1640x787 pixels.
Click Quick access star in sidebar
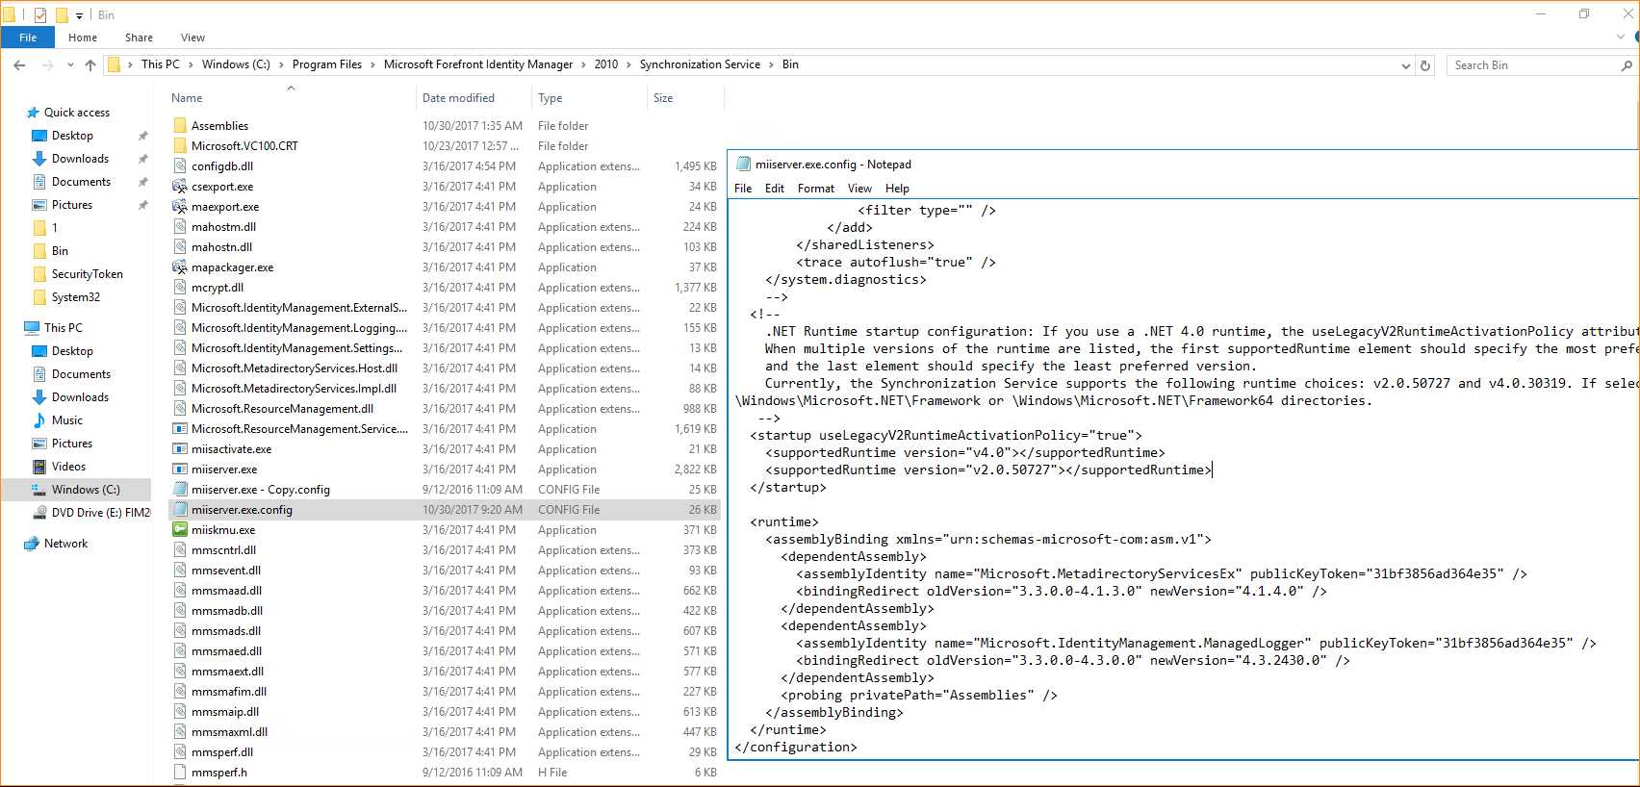[33, 113]
